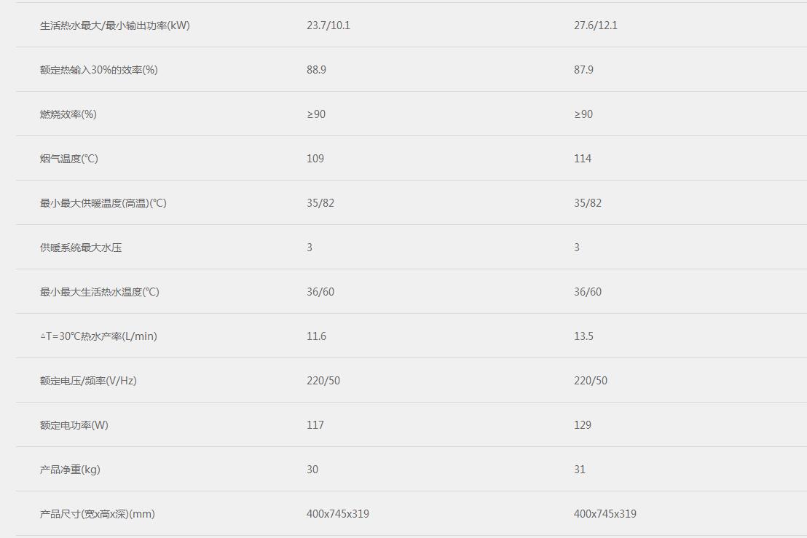807x538 pixels.
Task: Click the 87.9 efficiency value
Action: pyautogui.click(x=583, y=70)
